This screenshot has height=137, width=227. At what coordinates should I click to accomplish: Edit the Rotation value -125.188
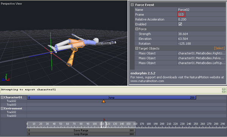coord(202,44)
